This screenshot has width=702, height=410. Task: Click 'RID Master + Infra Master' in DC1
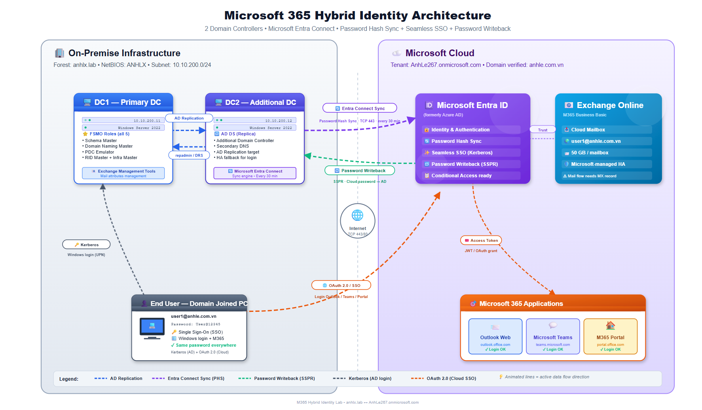point(111,158)
